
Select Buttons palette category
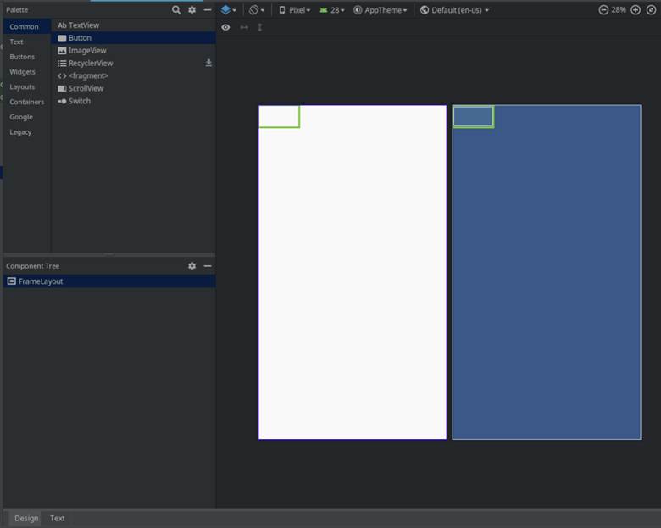click(27, 57)
